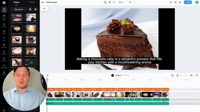Adjust the timeline zoom slider

pos(184,75)
